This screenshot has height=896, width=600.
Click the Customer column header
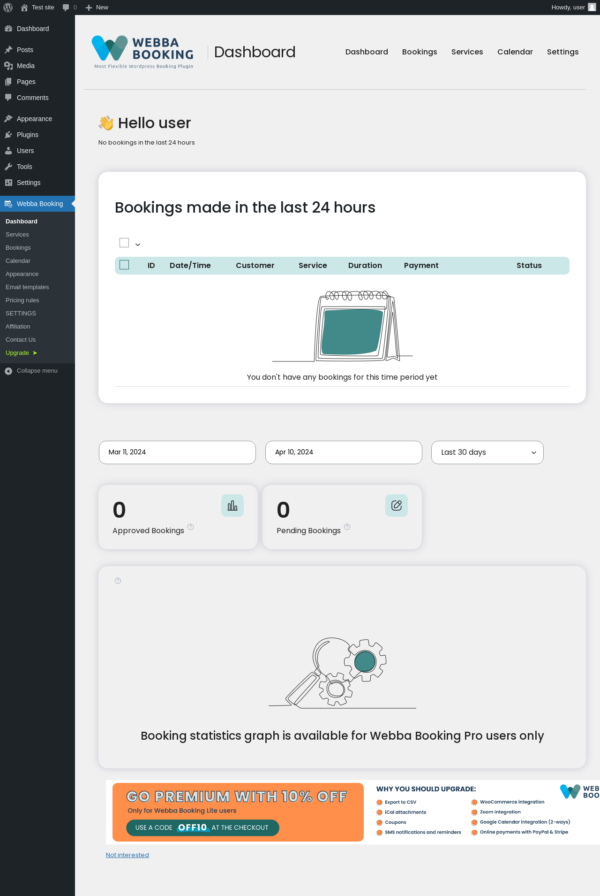tap(255, 266)
